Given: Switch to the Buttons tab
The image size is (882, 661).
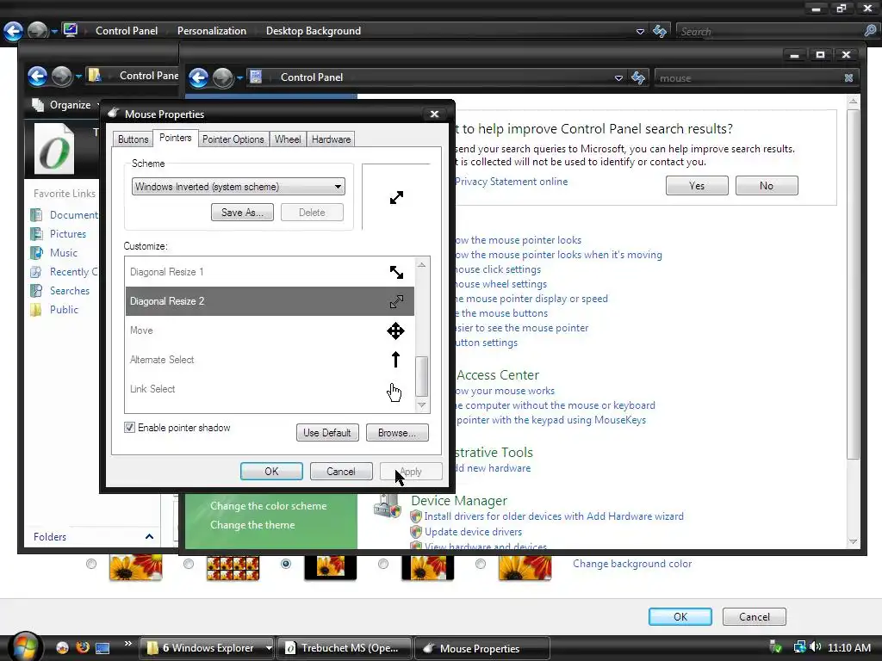Looking at the screenshot, I should tap(133, 139).
